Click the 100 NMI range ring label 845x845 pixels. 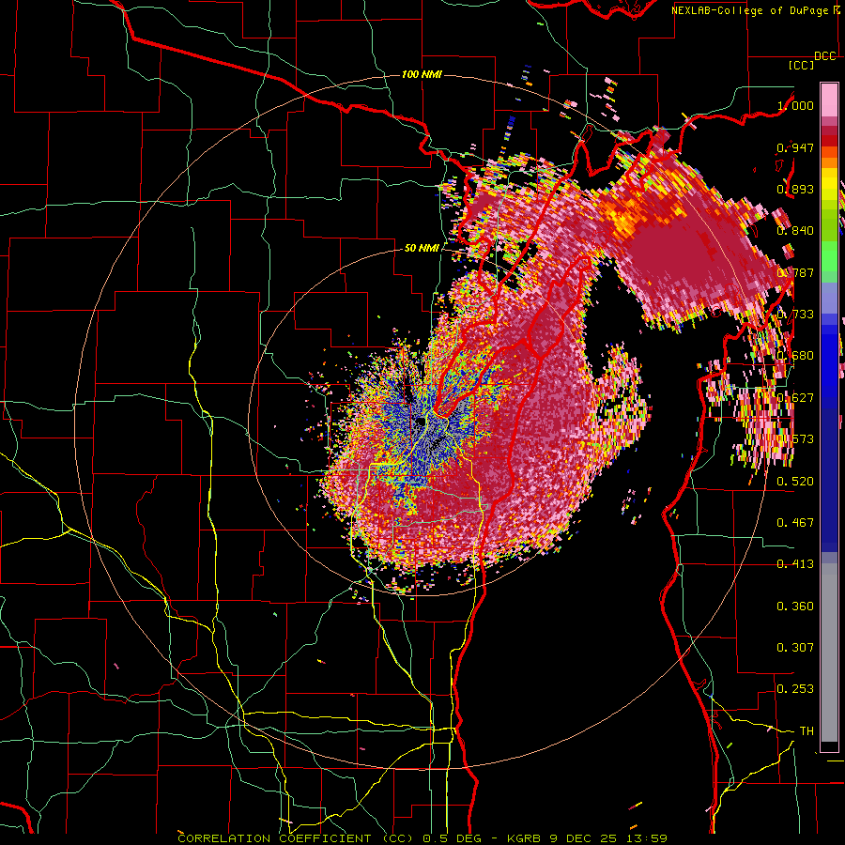(422, 74)
